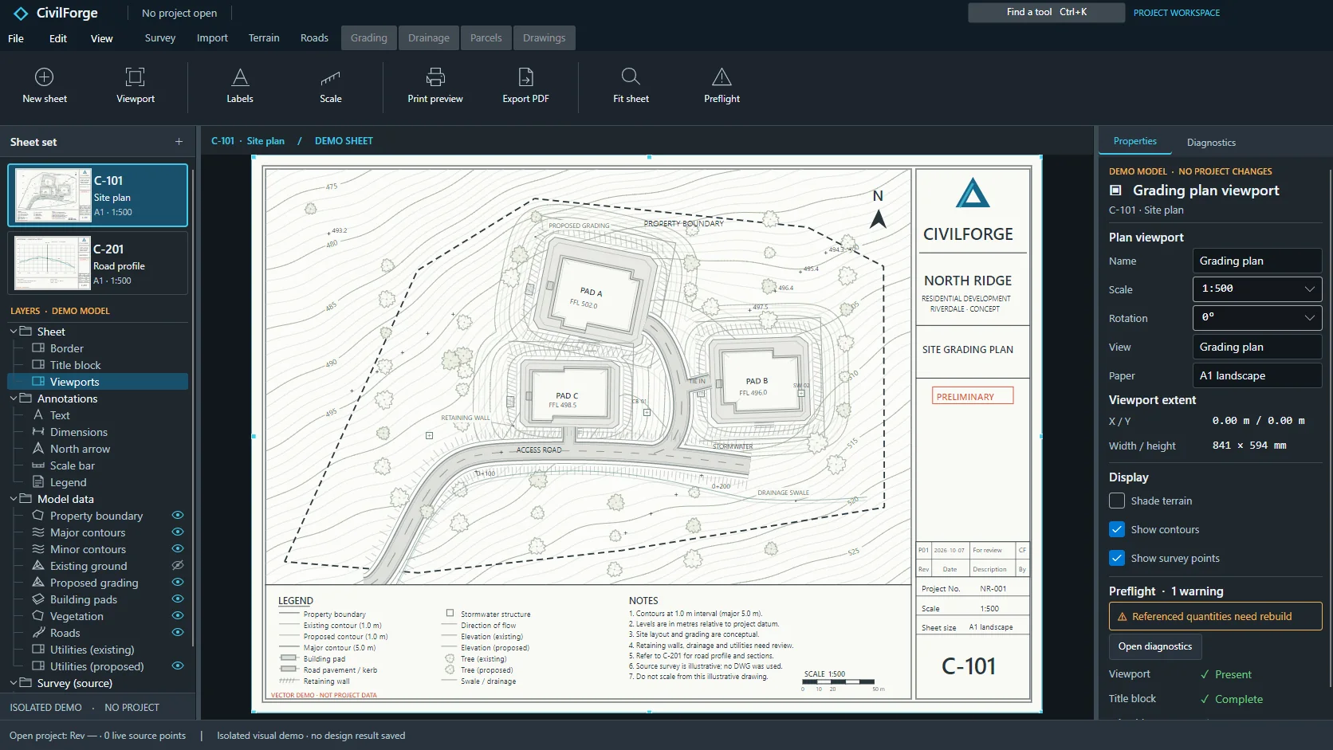Image resolution: width=1333 pixels, height=750 pixels.
Task: Click the Referenced quantities need rebuild warning
Action: click(x=1215, y=617)
